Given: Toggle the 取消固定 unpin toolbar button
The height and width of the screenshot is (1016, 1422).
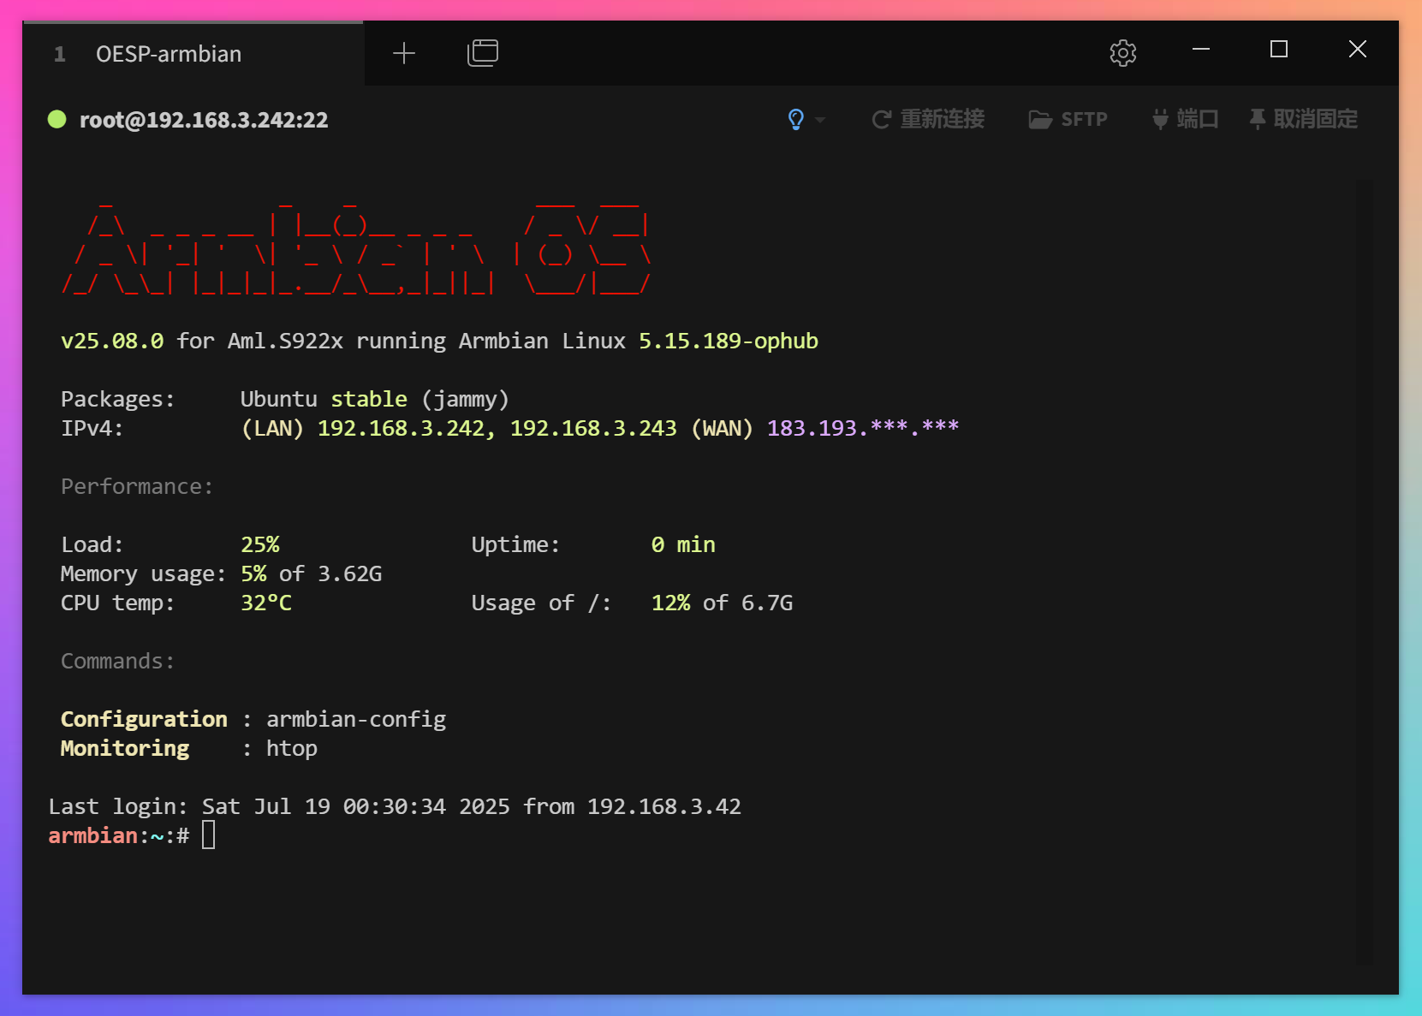Looking at the screenshot, I should tap(1303, 119).
